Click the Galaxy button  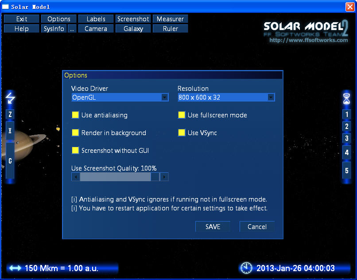tap(133, 29)
